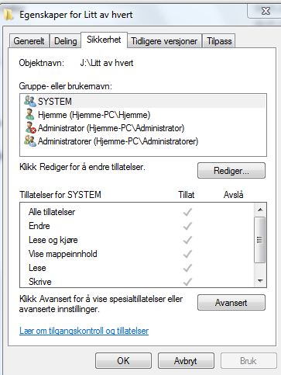The width and height of the screenshot is (281, 375).
Task: Click the Hjemme user icon
Action: click(x=29, y=114)
